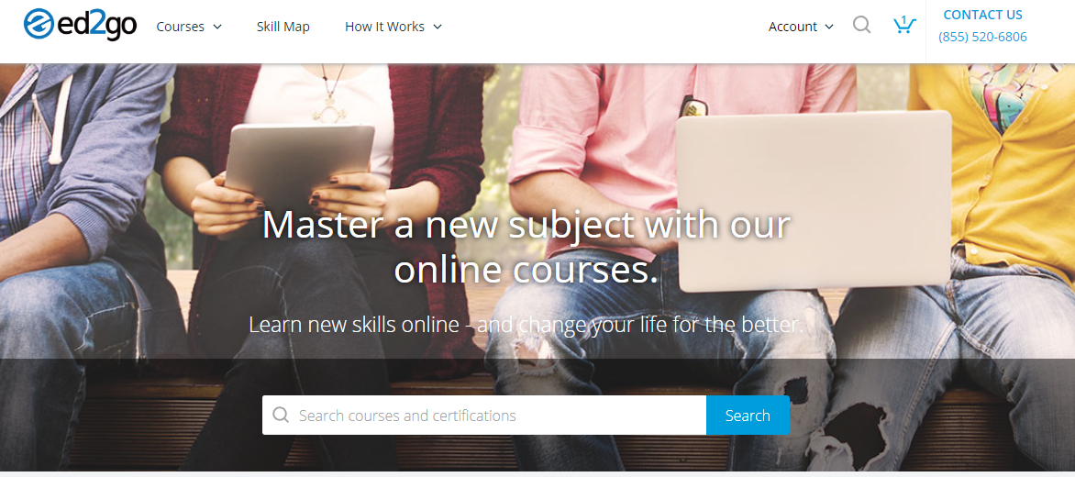Click the blue Search button
Screen dimensions: 1075x477
pos(748,416)
